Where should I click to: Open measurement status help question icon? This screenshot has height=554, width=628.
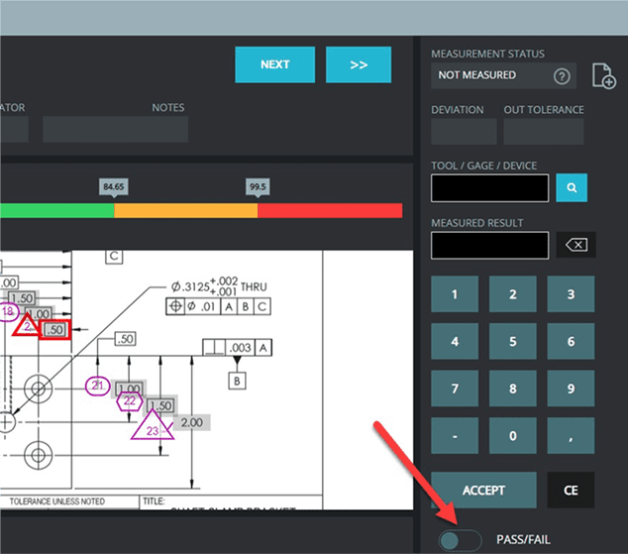(x=562, y=75)
